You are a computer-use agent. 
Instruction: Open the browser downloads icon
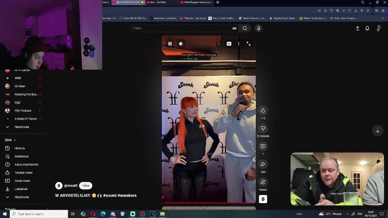[x=356, y=11]
